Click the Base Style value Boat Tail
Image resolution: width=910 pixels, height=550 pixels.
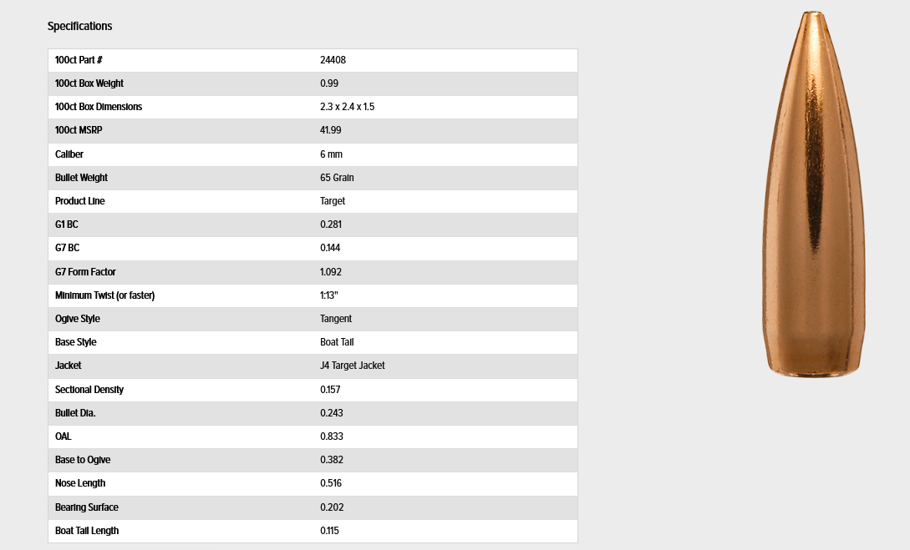337,342
